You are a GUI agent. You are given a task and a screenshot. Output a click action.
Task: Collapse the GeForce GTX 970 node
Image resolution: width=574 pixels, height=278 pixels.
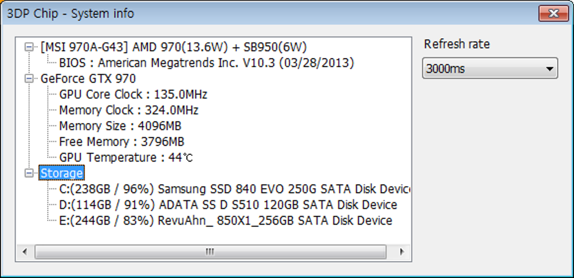(29, 79)
